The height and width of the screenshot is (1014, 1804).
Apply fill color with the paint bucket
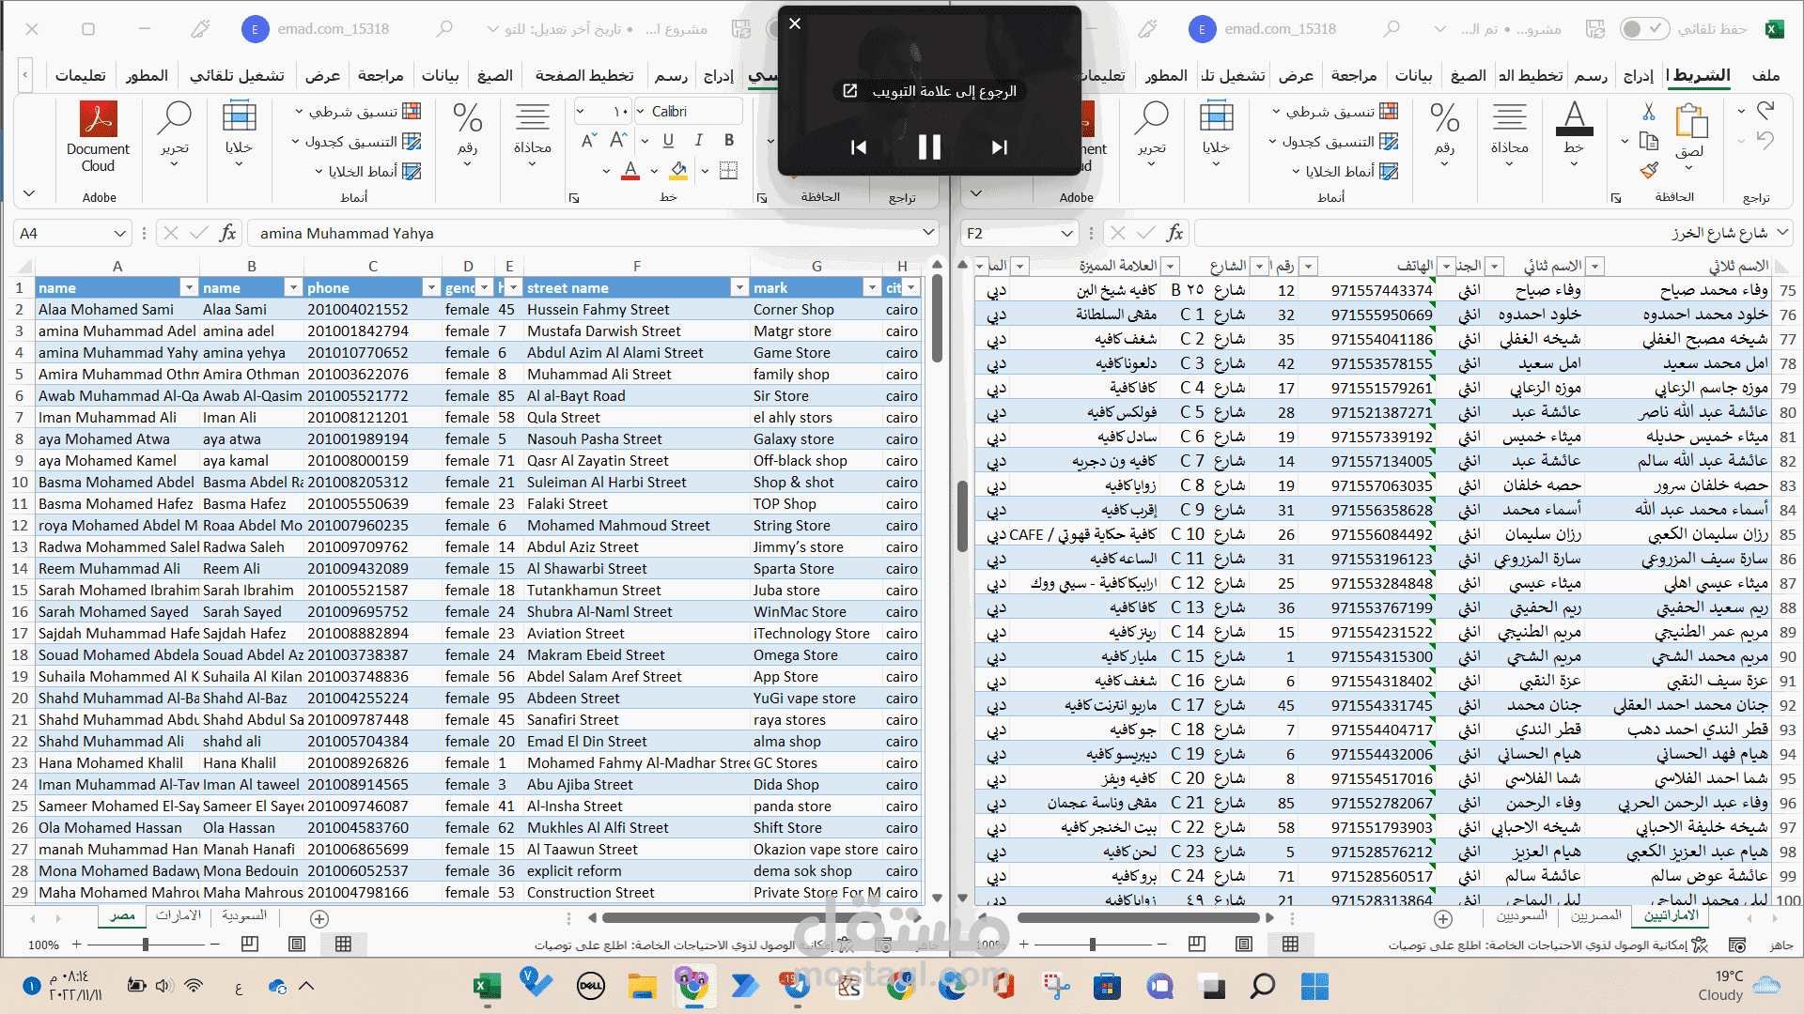(x=678, y=170)
